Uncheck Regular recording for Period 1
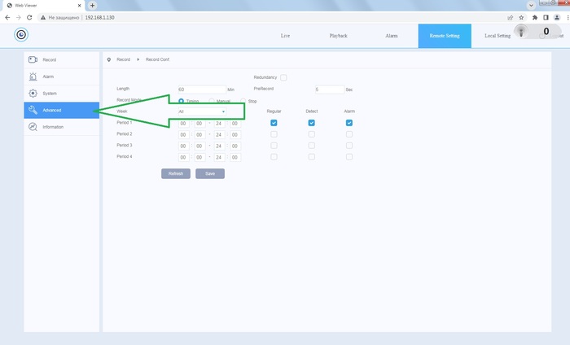 pyautogui.click(x=274, y=123)
